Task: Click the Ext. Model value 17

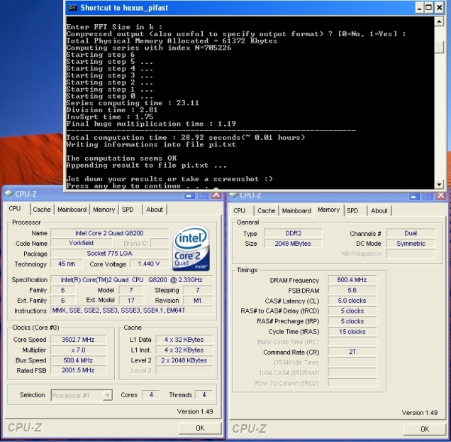Action: pyautogui.click(x=131, y=301)
